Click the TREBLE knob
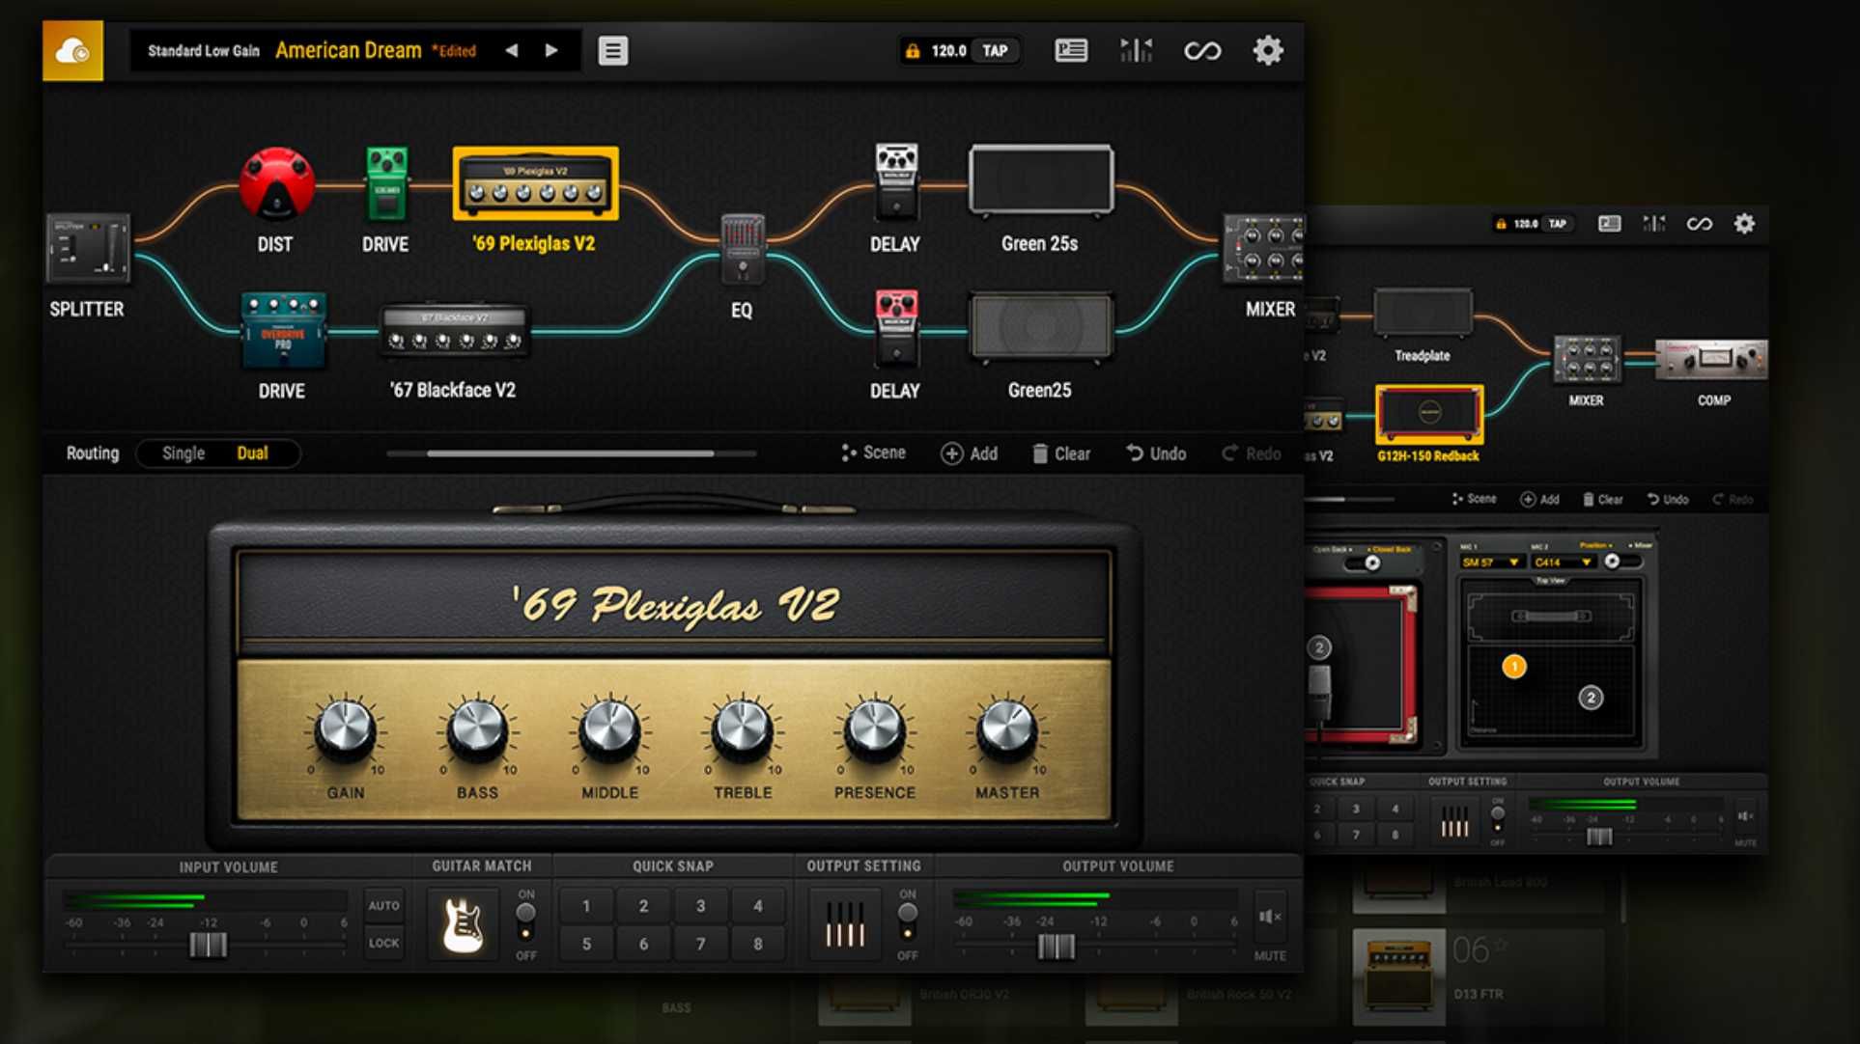 [742, 729]
